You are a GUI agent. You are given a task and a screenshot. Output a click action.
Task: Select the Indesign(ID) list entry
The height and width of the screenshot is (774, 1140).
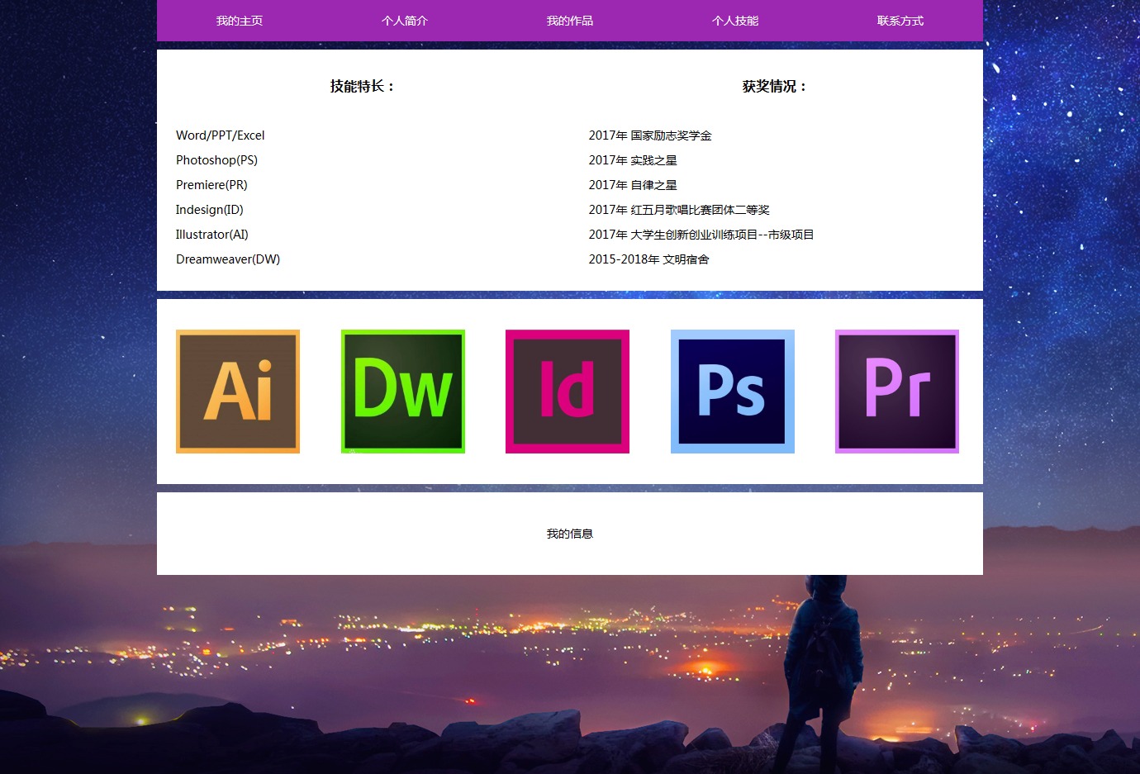tap(210, 210)
